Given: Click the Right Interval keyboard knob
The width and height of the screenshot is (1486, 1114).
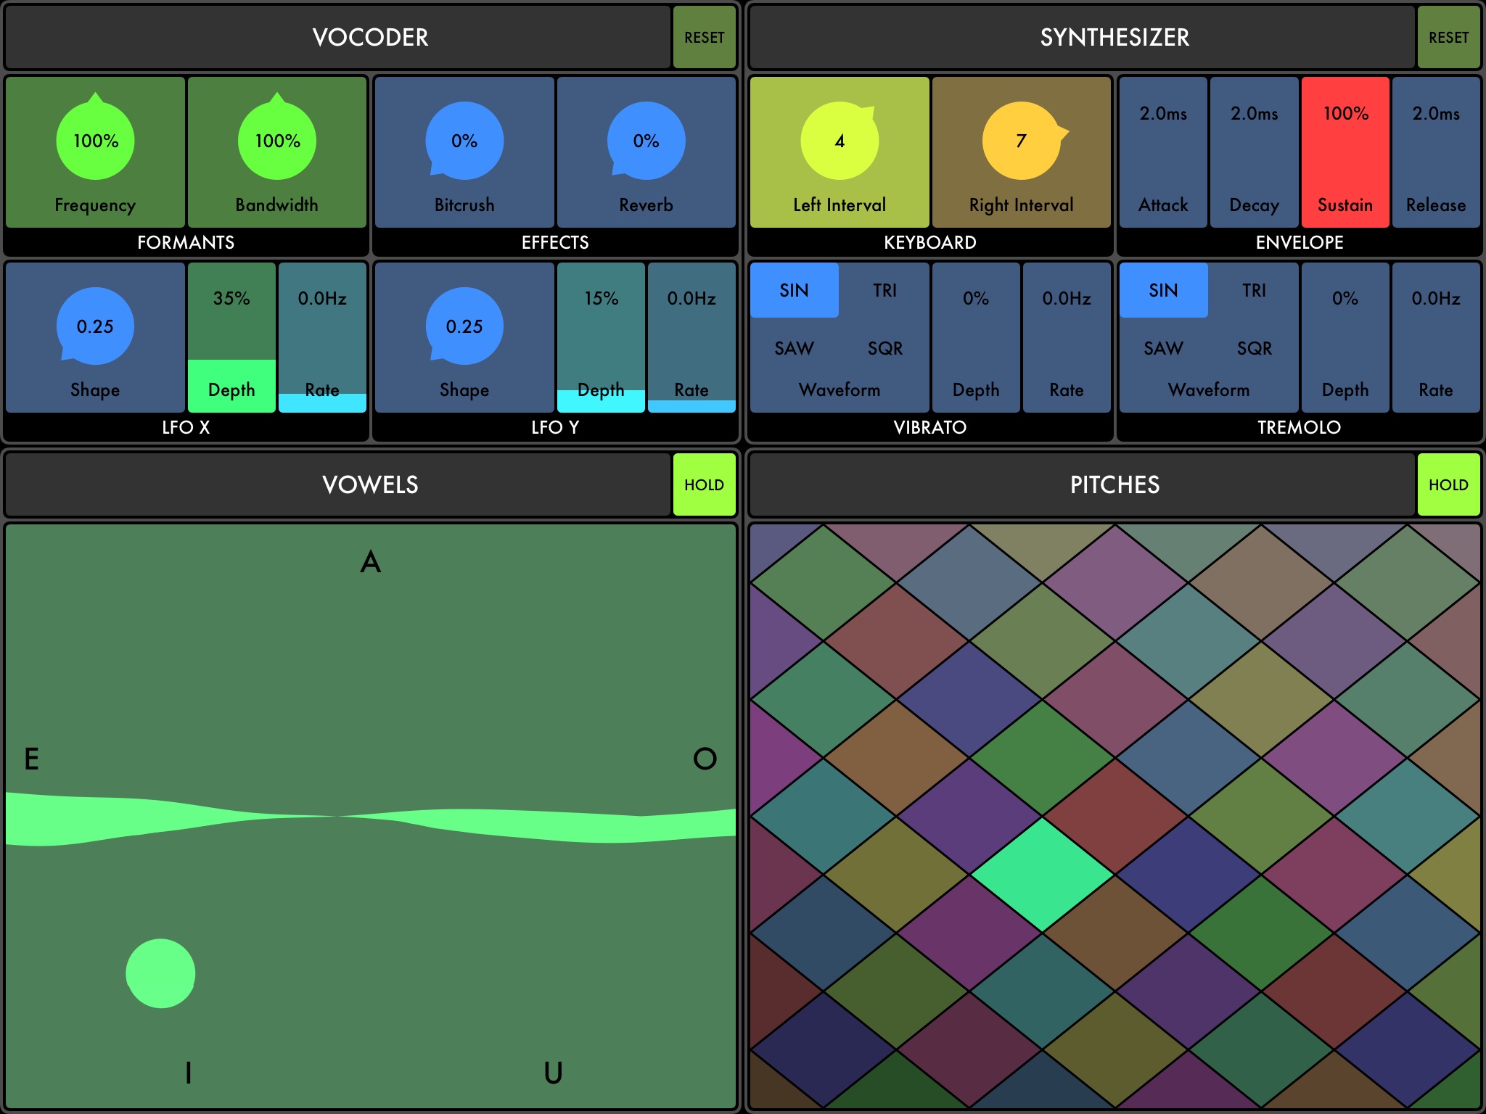Looking at the screenshot, I should coord(1021,141).
